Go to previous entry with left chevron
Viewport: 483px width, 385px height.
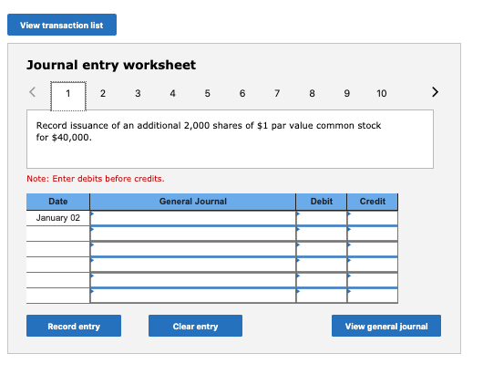pyautogui.click(x=32, y=92)
